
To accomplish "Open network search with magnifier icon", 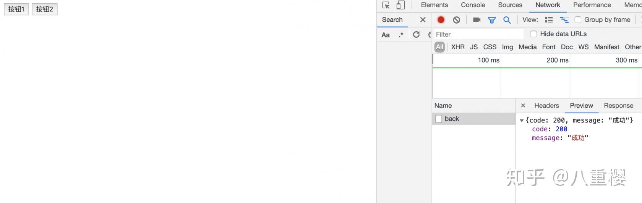I will [x=507, y=20].
